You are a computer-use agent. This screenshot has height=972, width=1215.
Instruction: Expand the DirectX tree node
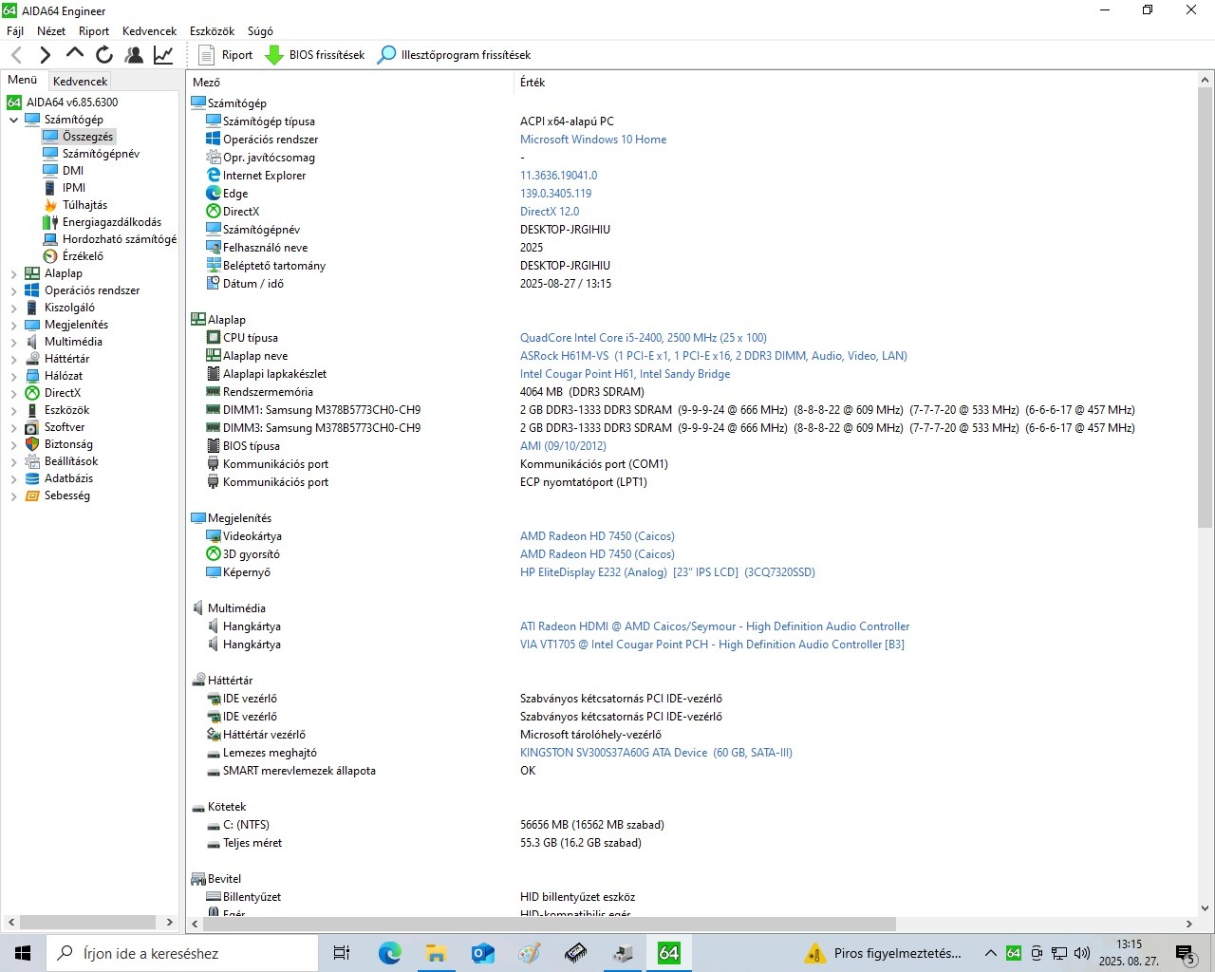point(13,393)
